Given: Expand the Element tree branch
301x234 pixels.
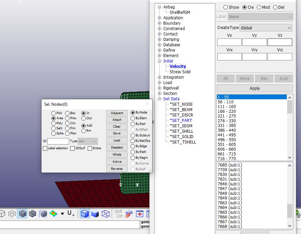Looking at the screenshot, I should 160,55.
